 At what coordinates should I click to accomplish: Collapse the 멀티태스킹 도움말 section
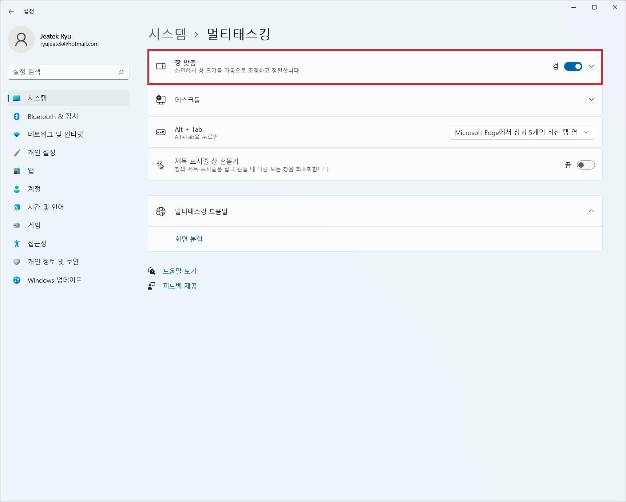(x=591, y=211)
